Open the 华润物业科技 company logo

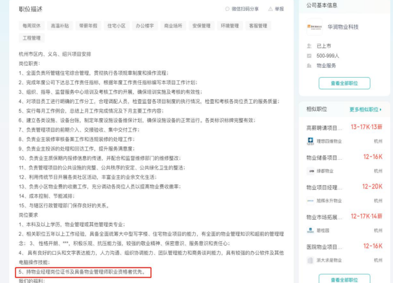314,27
